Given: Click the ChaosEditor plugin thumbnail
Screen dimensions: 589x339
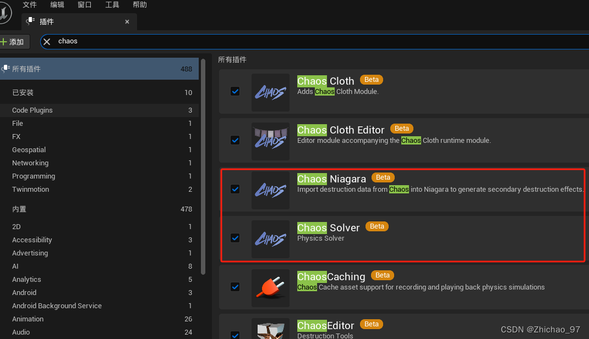Looking at the screenshot, I should (x=270, y=329).
